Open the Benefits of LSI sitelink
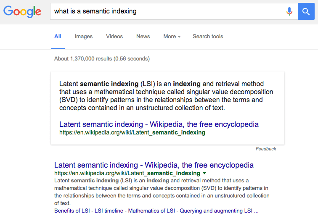Image resolution: width=318 pixels, height=221 pixels. 72,210
